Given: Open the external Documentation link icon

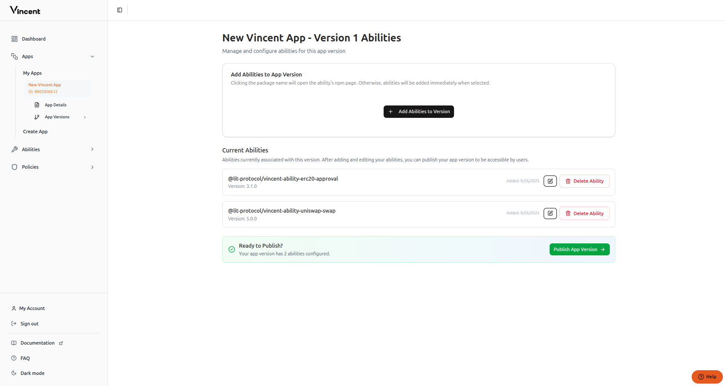Looking at the screenshot, I should [61, 342].
